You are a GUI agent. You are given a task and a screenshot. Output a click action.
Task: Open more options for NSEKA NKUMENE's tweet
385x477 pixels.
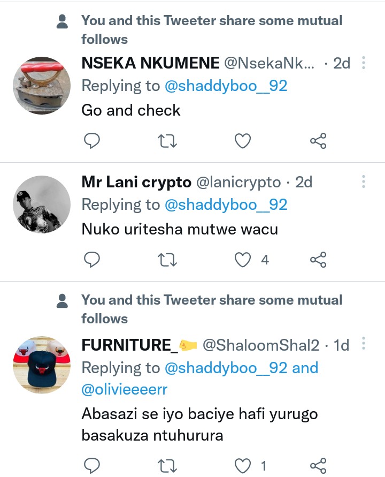[x=364, y=63]
